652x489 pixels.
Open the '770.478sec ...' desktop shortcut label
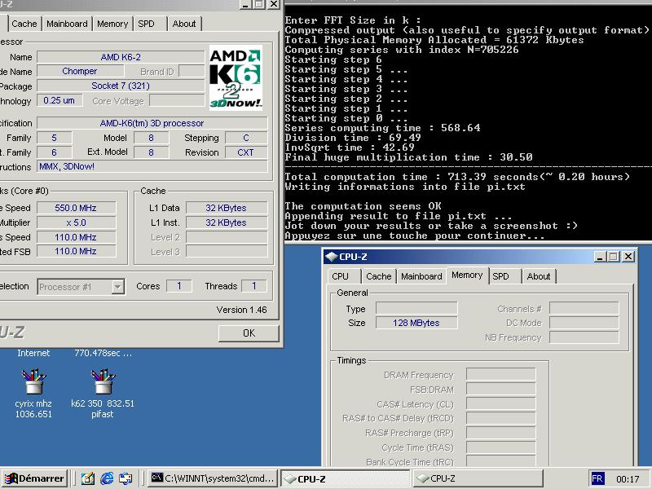tap(104, 353)
